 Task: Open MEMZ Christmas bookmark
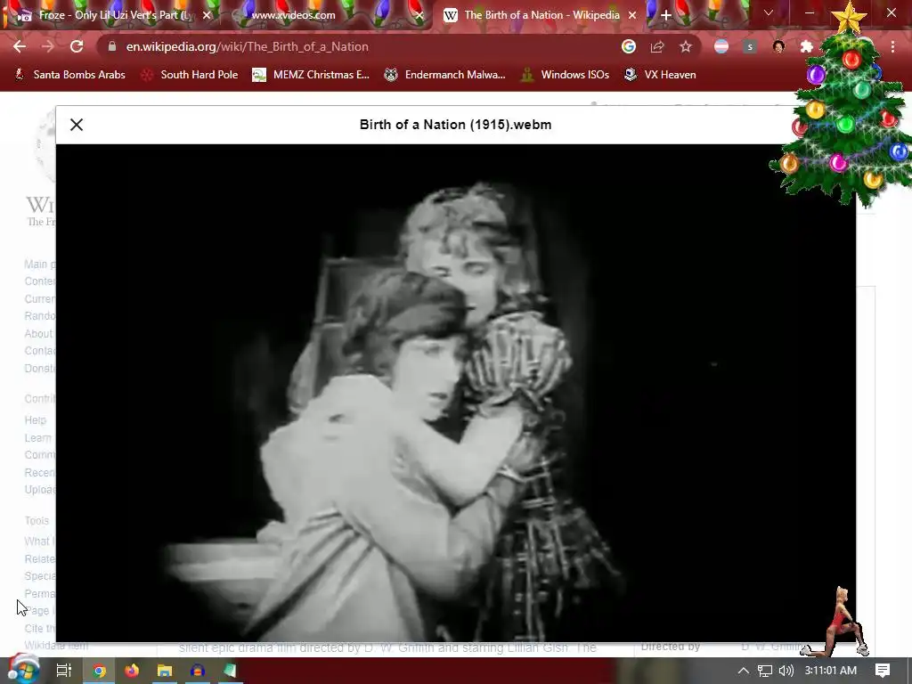pos(311,75)
